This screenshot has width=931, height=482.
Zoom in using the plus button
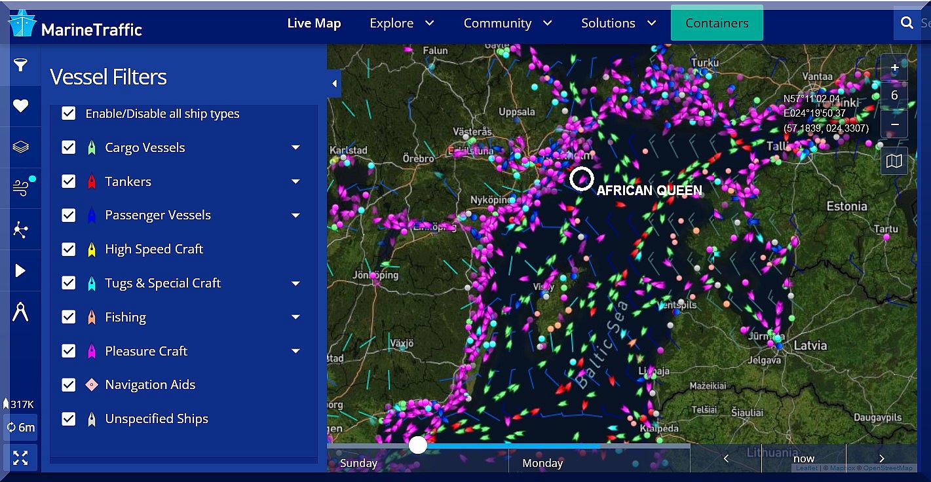point(894,67)
